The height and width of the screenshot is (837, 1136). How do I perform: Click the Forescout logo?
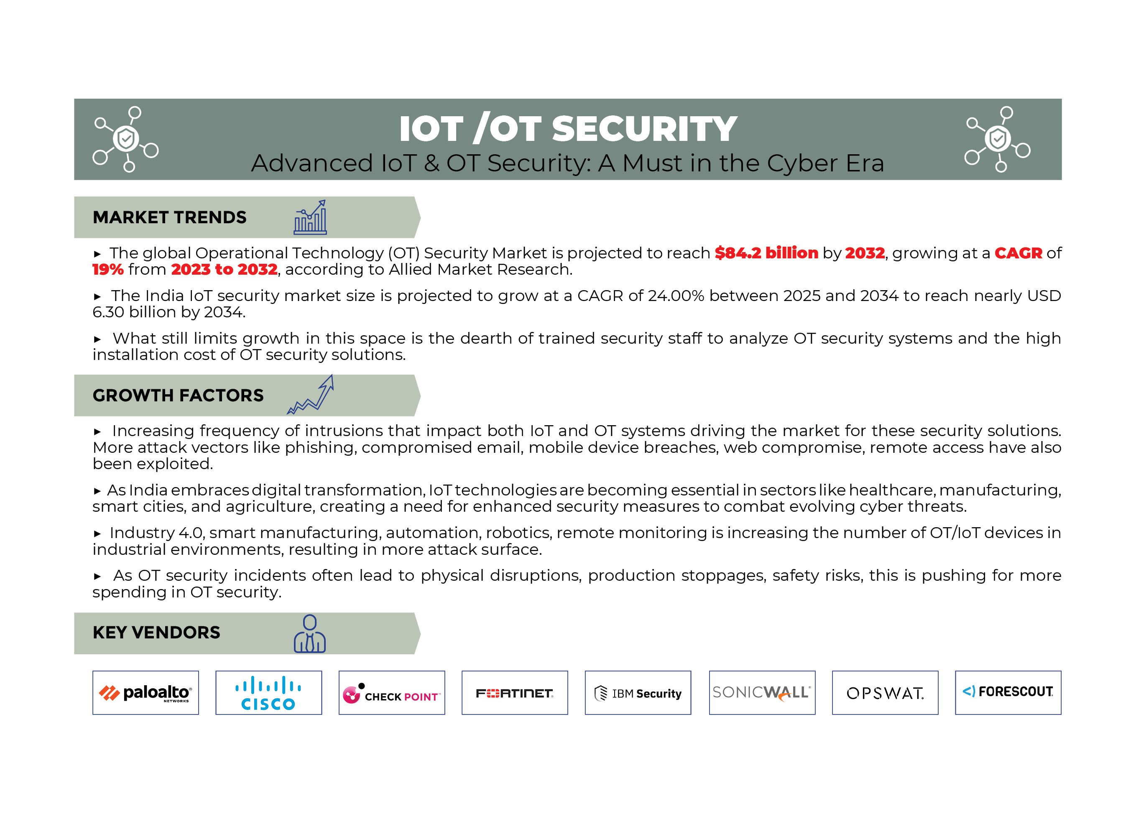coord(1008,693)
